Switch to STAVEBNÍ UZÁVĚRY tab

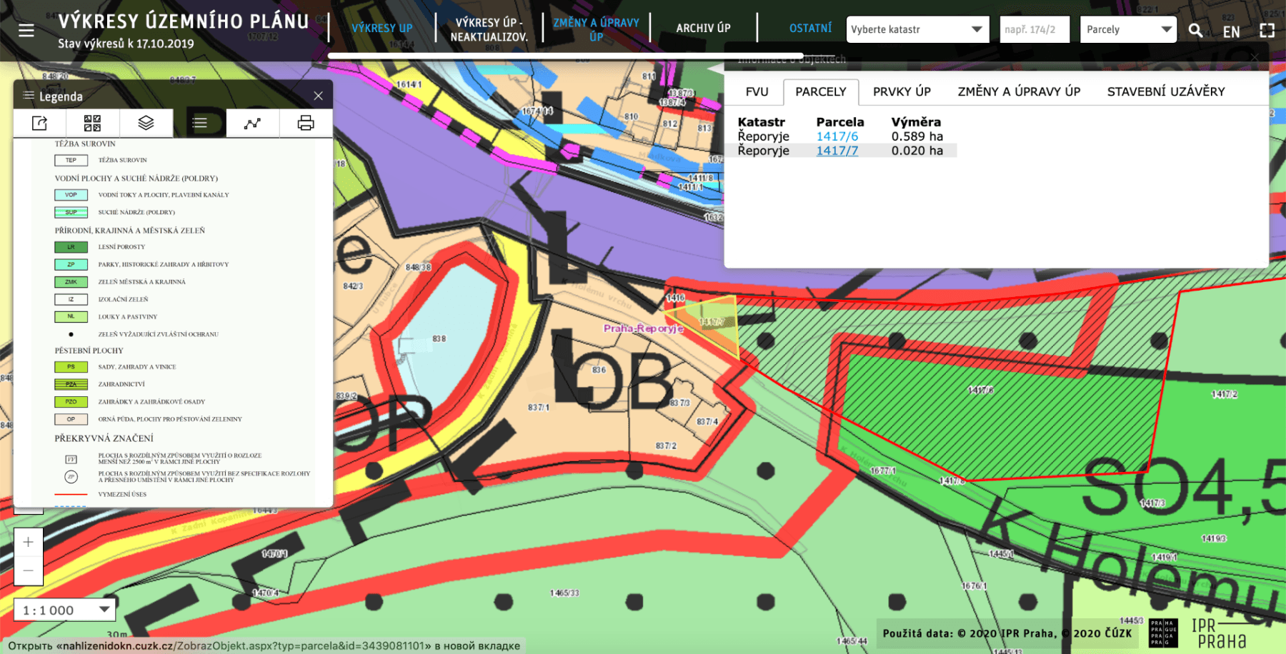click(1166, 91)
